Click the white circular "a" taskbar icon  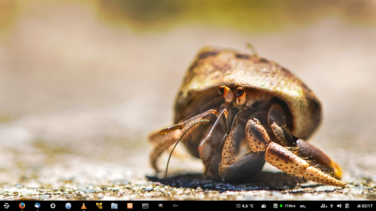pyautogui.click(x=53, y=206)
